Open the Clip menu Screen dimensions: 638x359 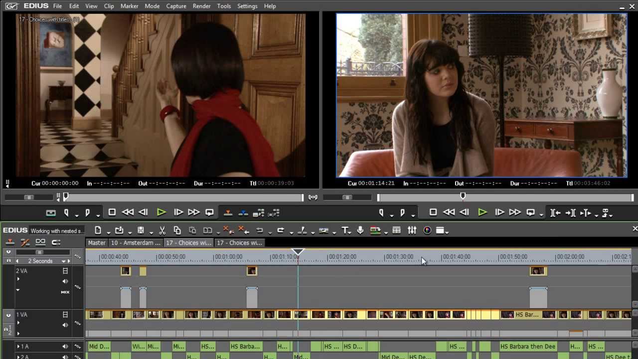(109, 6)
